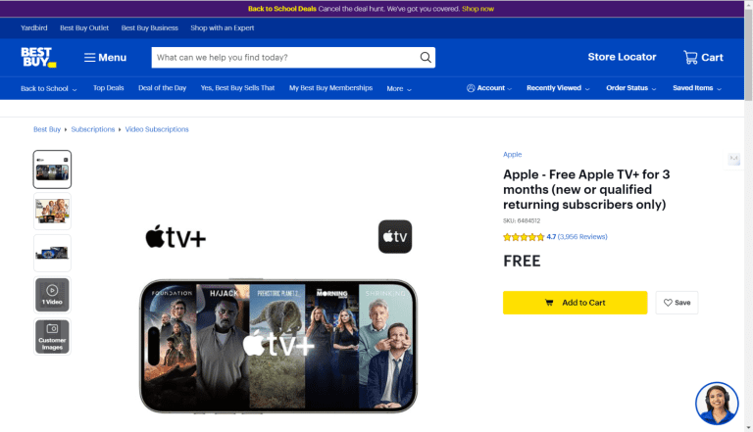The image size is (753, 432).
Task: Expand the Recently Viewed dropdown
Action: tap(558, 88)
